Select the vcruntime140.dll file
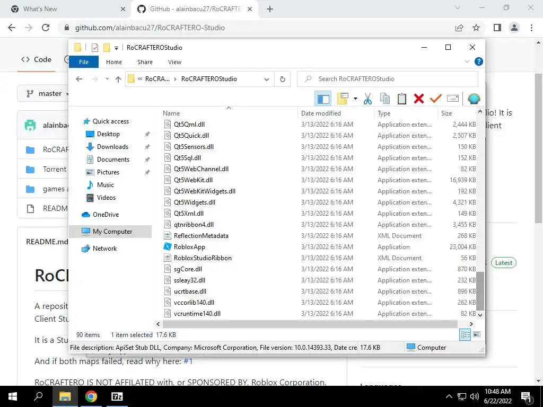Viewport: 543px width, 407px height. [x=197, y=314]
